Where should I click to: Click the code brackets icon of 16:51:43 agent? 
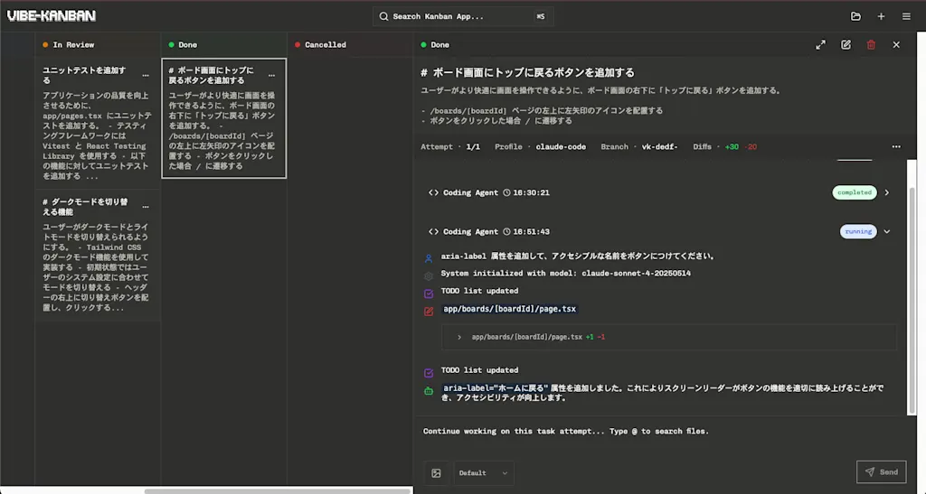click(433, 232)
